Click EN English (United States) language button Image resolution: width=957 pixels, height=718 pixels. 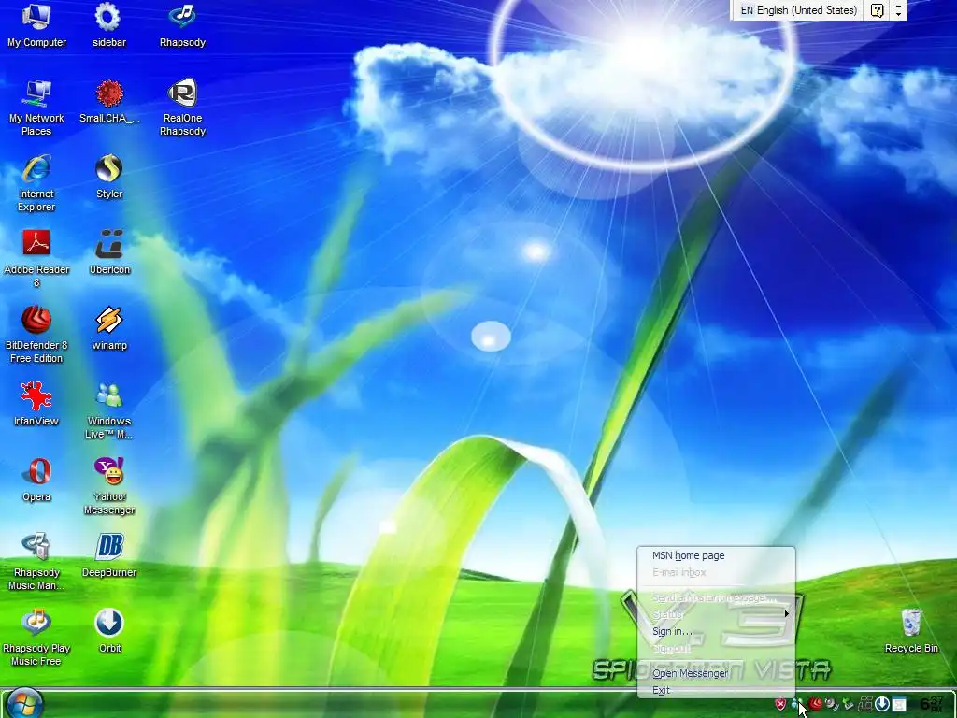(x=798, y=10)
